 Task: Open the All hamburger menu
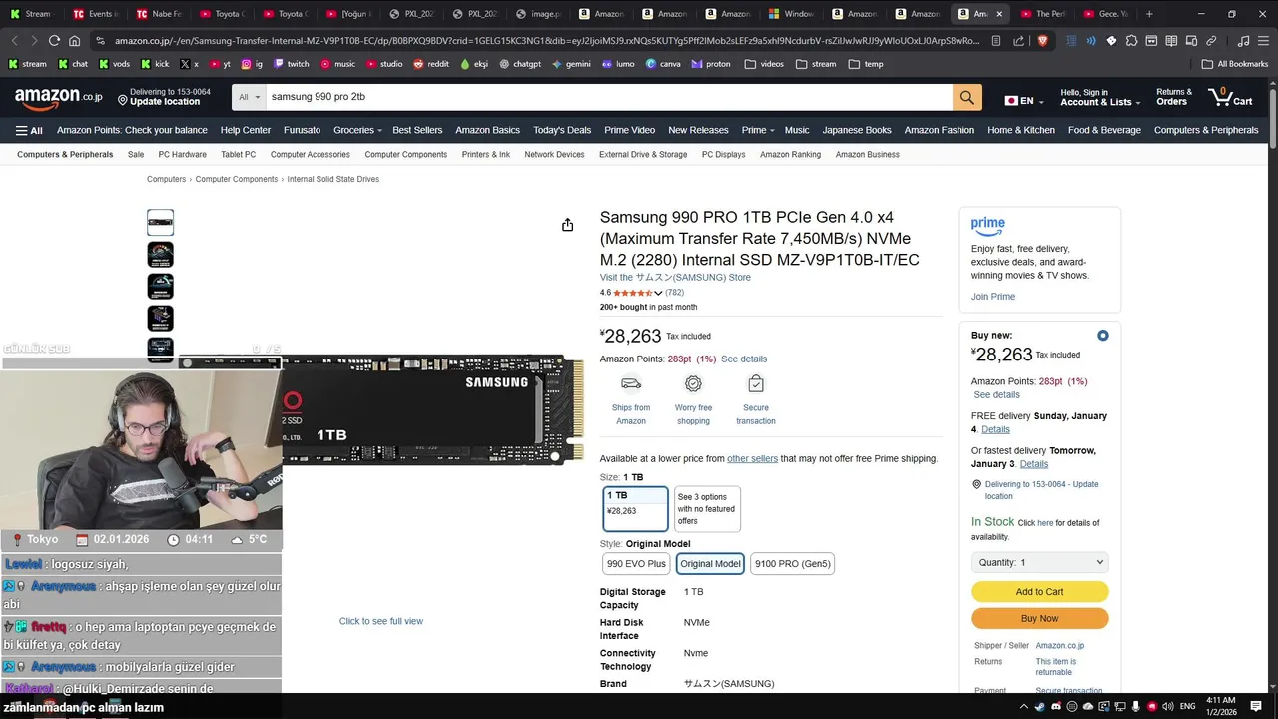29,130
